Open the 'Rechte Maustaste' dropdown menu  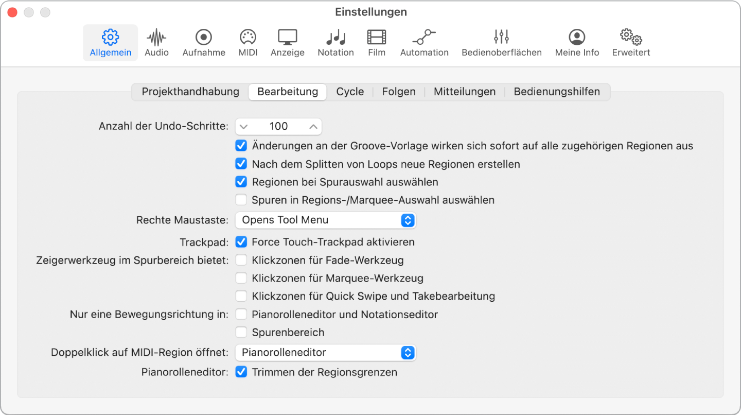[x=325, y=220]
